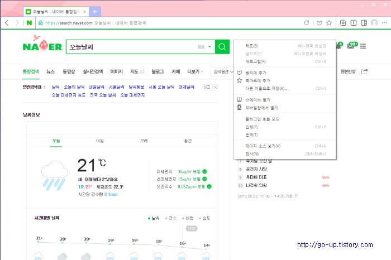Click the space icon beside 스페이스 열기
Image resolution: width=391 pixels, height=260 pixels.
tap(240, 100)
